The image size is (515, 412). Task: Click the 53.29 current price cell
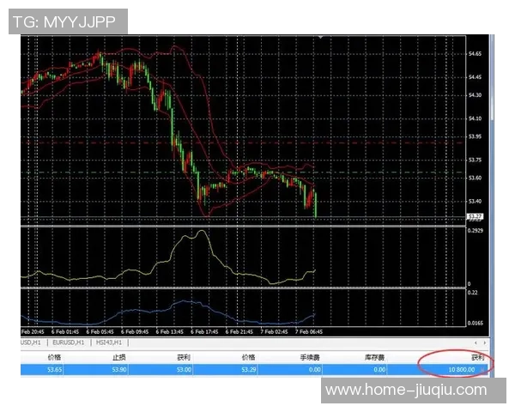click(x=248, y=369)
